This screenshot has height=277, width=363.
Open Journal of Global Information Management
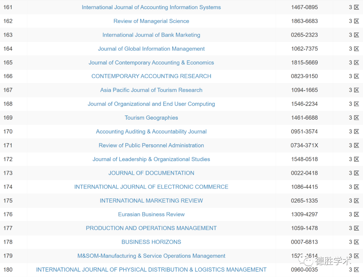[x=151, y=49]
